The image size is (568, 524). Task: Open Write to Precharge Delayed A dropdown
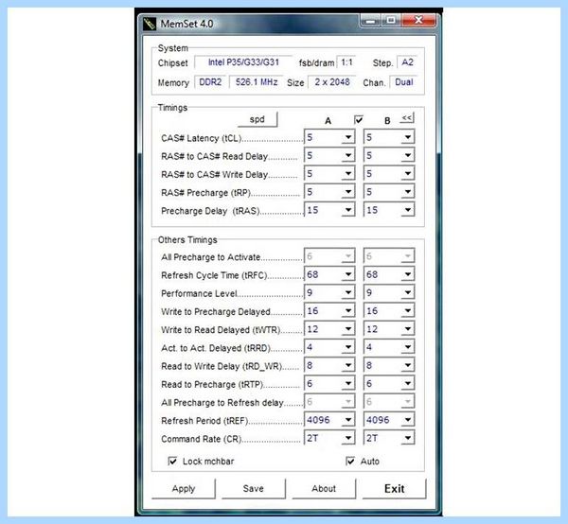coord(329,310)
